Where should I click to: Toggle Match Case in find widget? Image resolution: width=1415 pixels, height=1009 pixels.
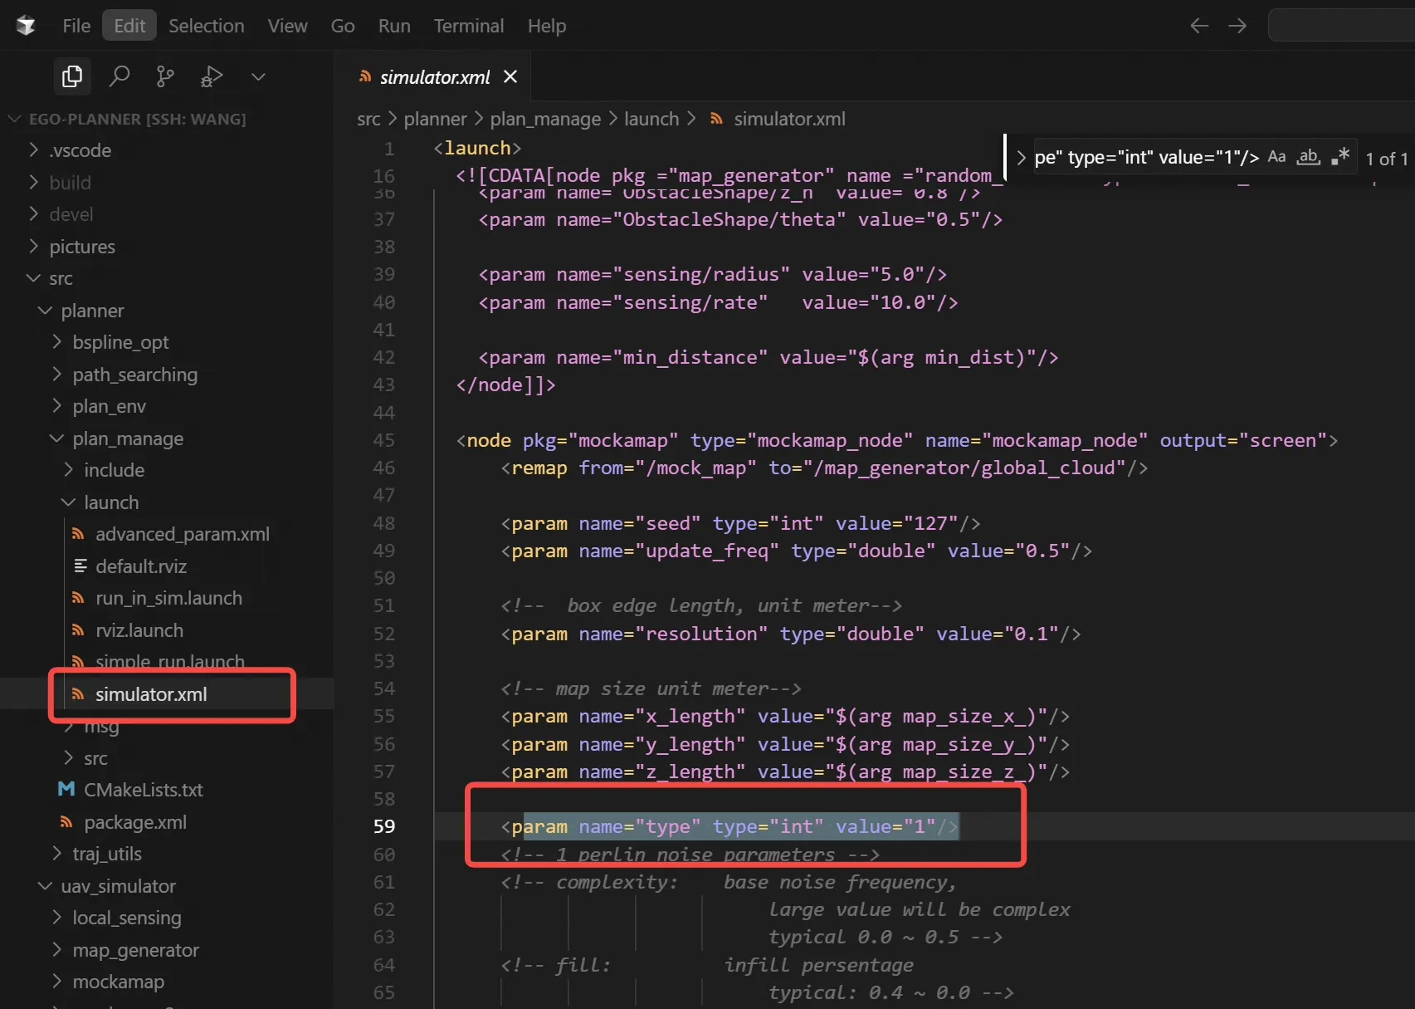click(1276, 157)
